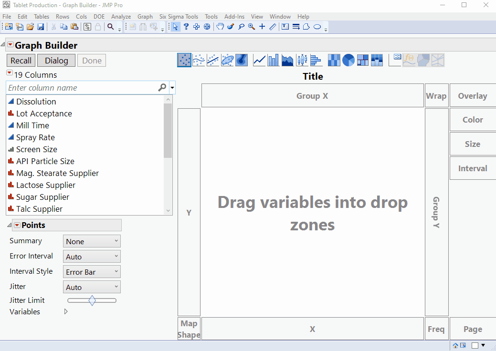Activate the Lasso tool in the toolbar
This screenshot has height=351, width=496.
click(241, 27)
